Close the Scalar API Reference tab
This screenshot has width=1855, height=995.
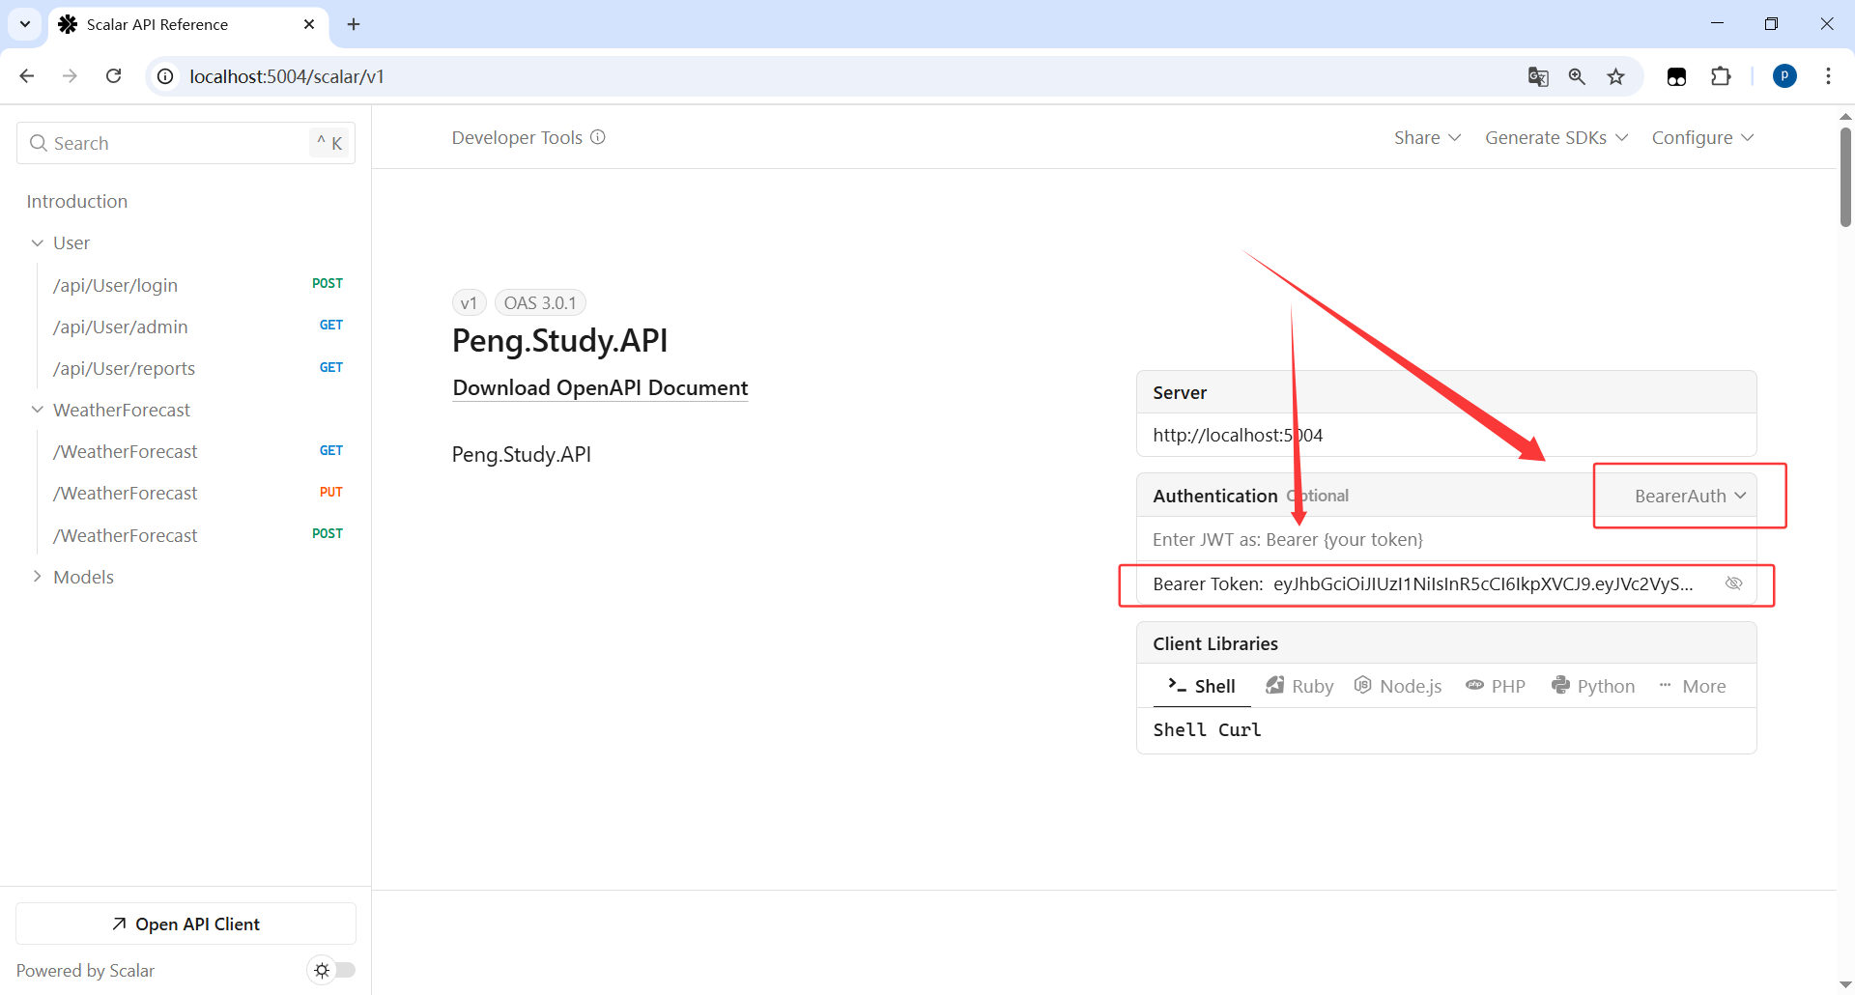pyautogui.click(x=309, y=24)
